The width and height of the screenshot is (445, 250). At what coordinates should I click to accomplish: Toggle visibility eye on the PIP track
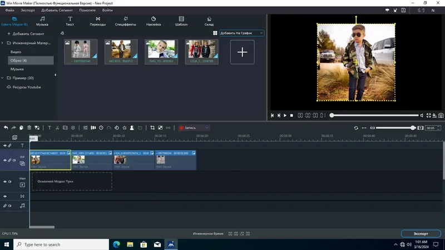pos(5,161)
